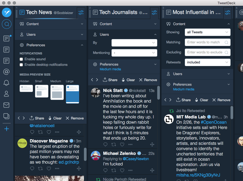The height and width of the screenshot is (181, 243).
Task: Click the 'Enter words to match' field
Action: click(205, 42)
